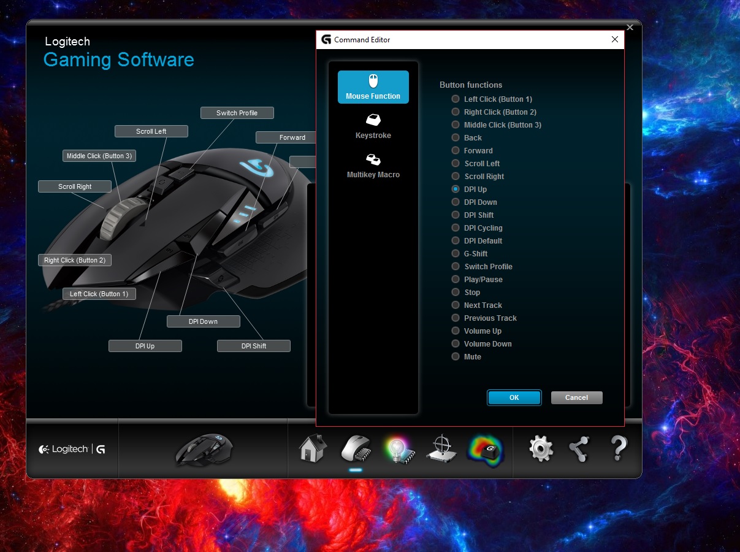Open the customize buttons mouse-chip icon
The height and width of the screenshot is (552, 740).
pyautogui.click(x=355, y=448)
